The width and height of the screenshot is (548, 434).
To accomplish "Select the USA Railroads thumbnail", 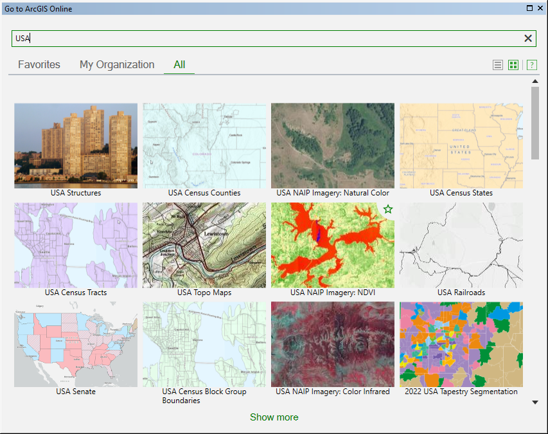I will coord(461,245).
